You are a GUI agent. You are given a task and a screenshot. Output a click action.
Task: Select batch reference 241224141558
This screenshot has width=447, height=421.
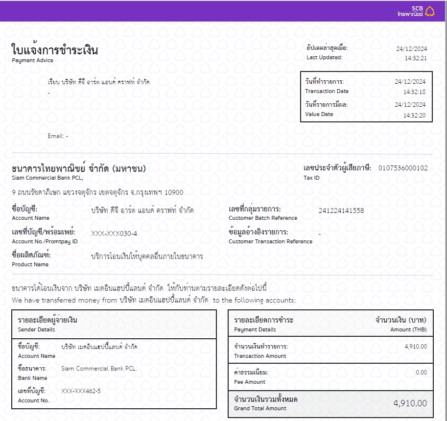(x=341, y=210)
